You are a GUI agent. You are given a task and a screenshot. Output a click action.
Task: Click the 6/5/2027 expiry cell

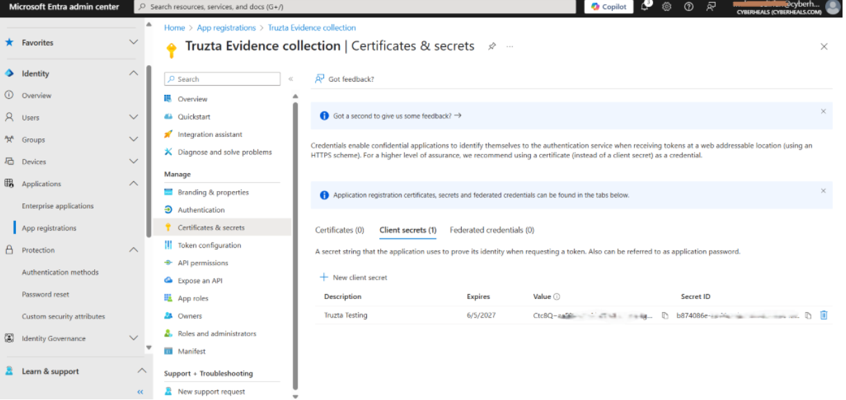[482, 316]
